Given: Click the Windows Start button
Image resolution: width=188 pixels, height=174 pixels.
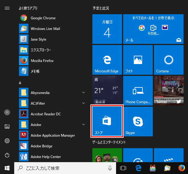Looking at the screenshot, I should (7, 168).
